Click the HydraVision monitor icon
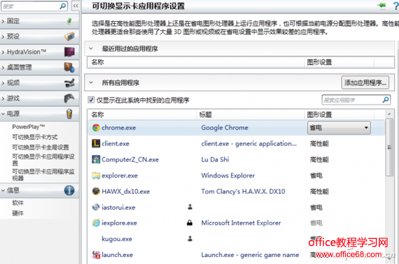Screen dimensions: 399x264 click(x=69, y=52)
